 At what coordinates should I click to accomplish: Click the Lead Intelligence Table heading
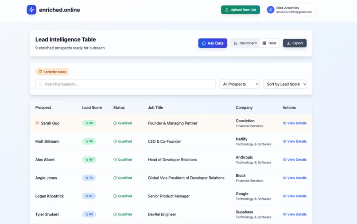(66, 39)
